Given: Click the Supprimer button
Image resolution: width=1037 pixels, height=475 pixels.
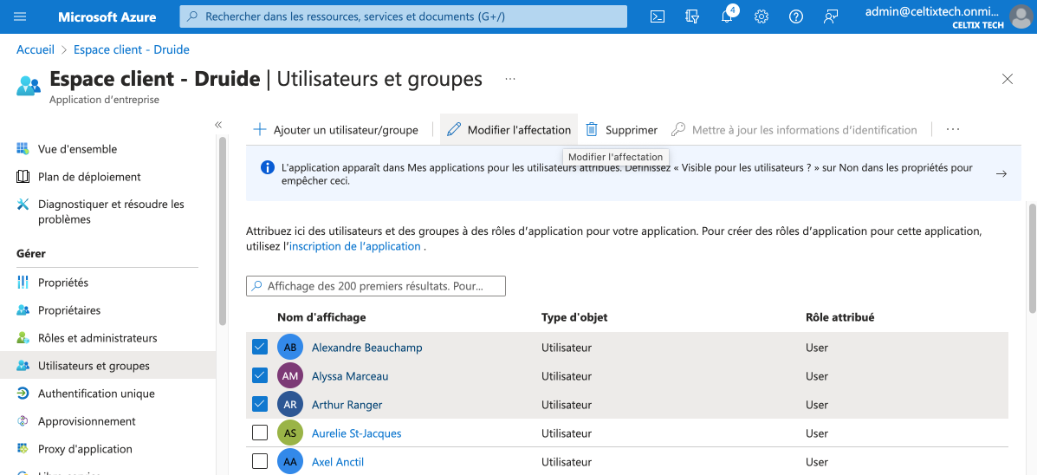Looking at the screenshot, I should pos(622,130).
